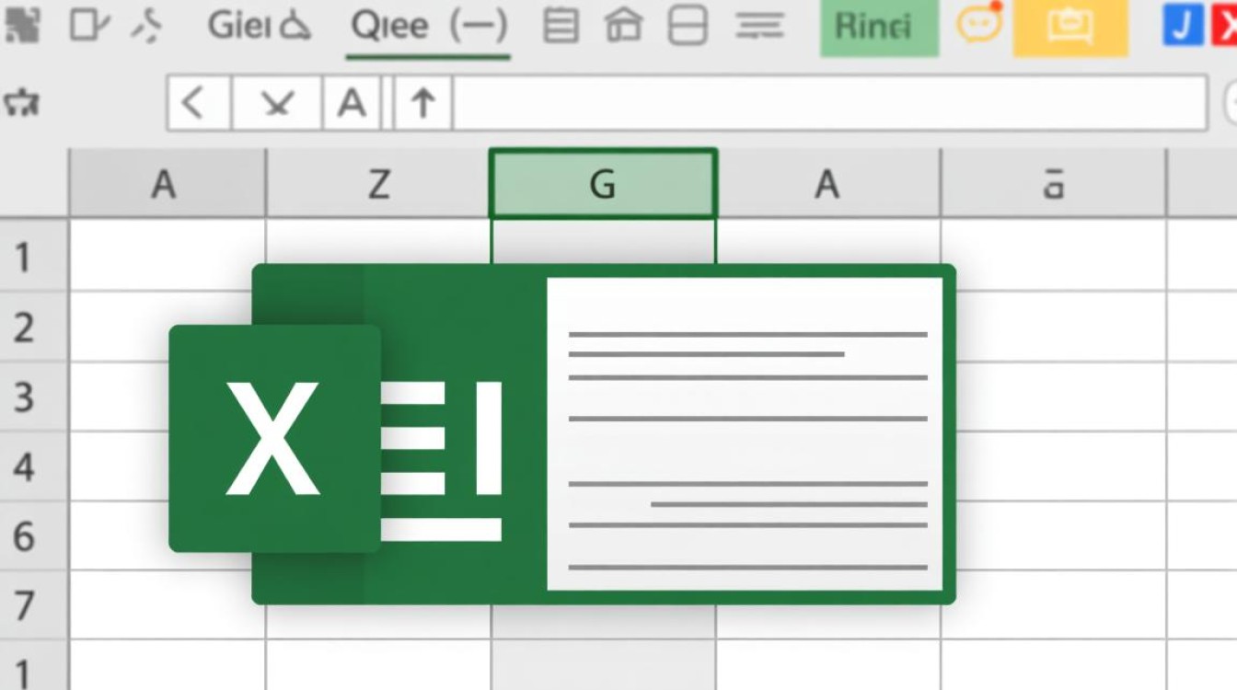Screen dimensions: 1237x690
Task: Select the column Z header
Action: (x=377, y=184)
